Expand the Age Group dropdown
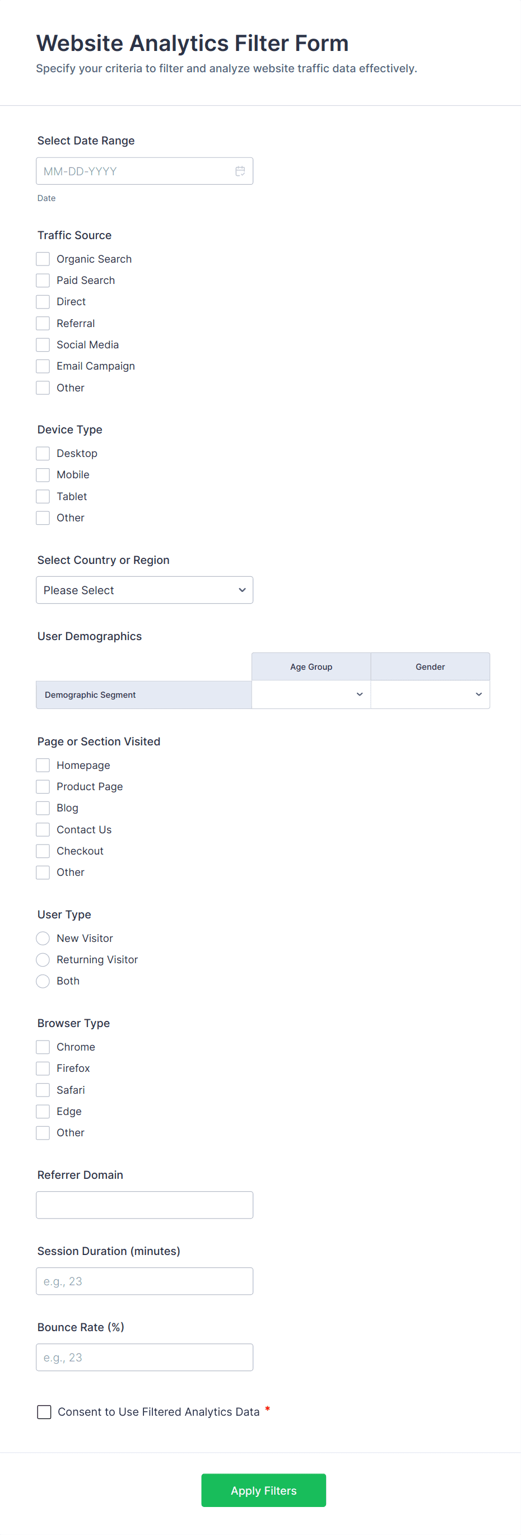 311,694
